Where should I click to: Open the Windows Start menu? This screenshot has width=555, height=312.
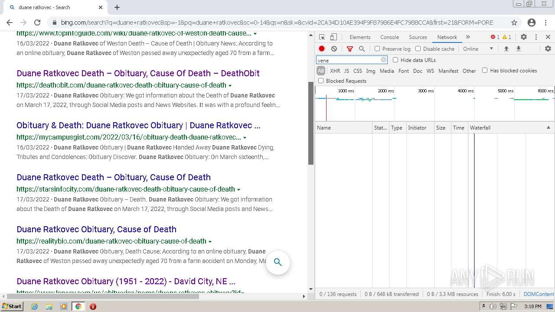click(12, 306)
